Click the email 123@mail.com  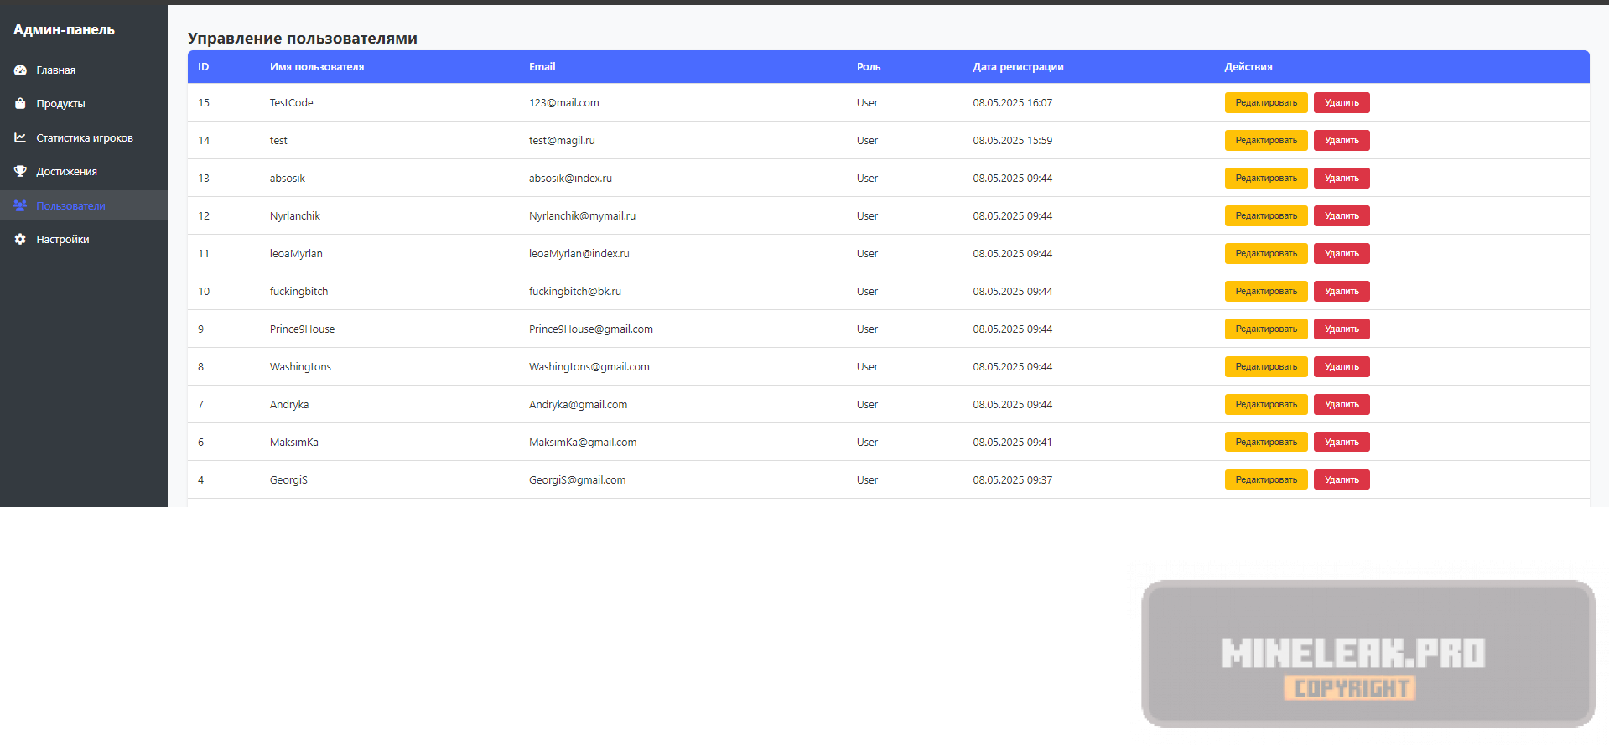pos(564,103)
